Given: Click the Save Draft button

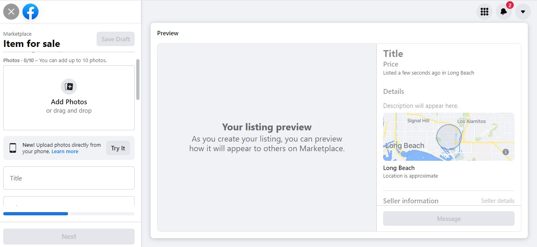Looking at the screenshot, I should click(x=115, y=39).
